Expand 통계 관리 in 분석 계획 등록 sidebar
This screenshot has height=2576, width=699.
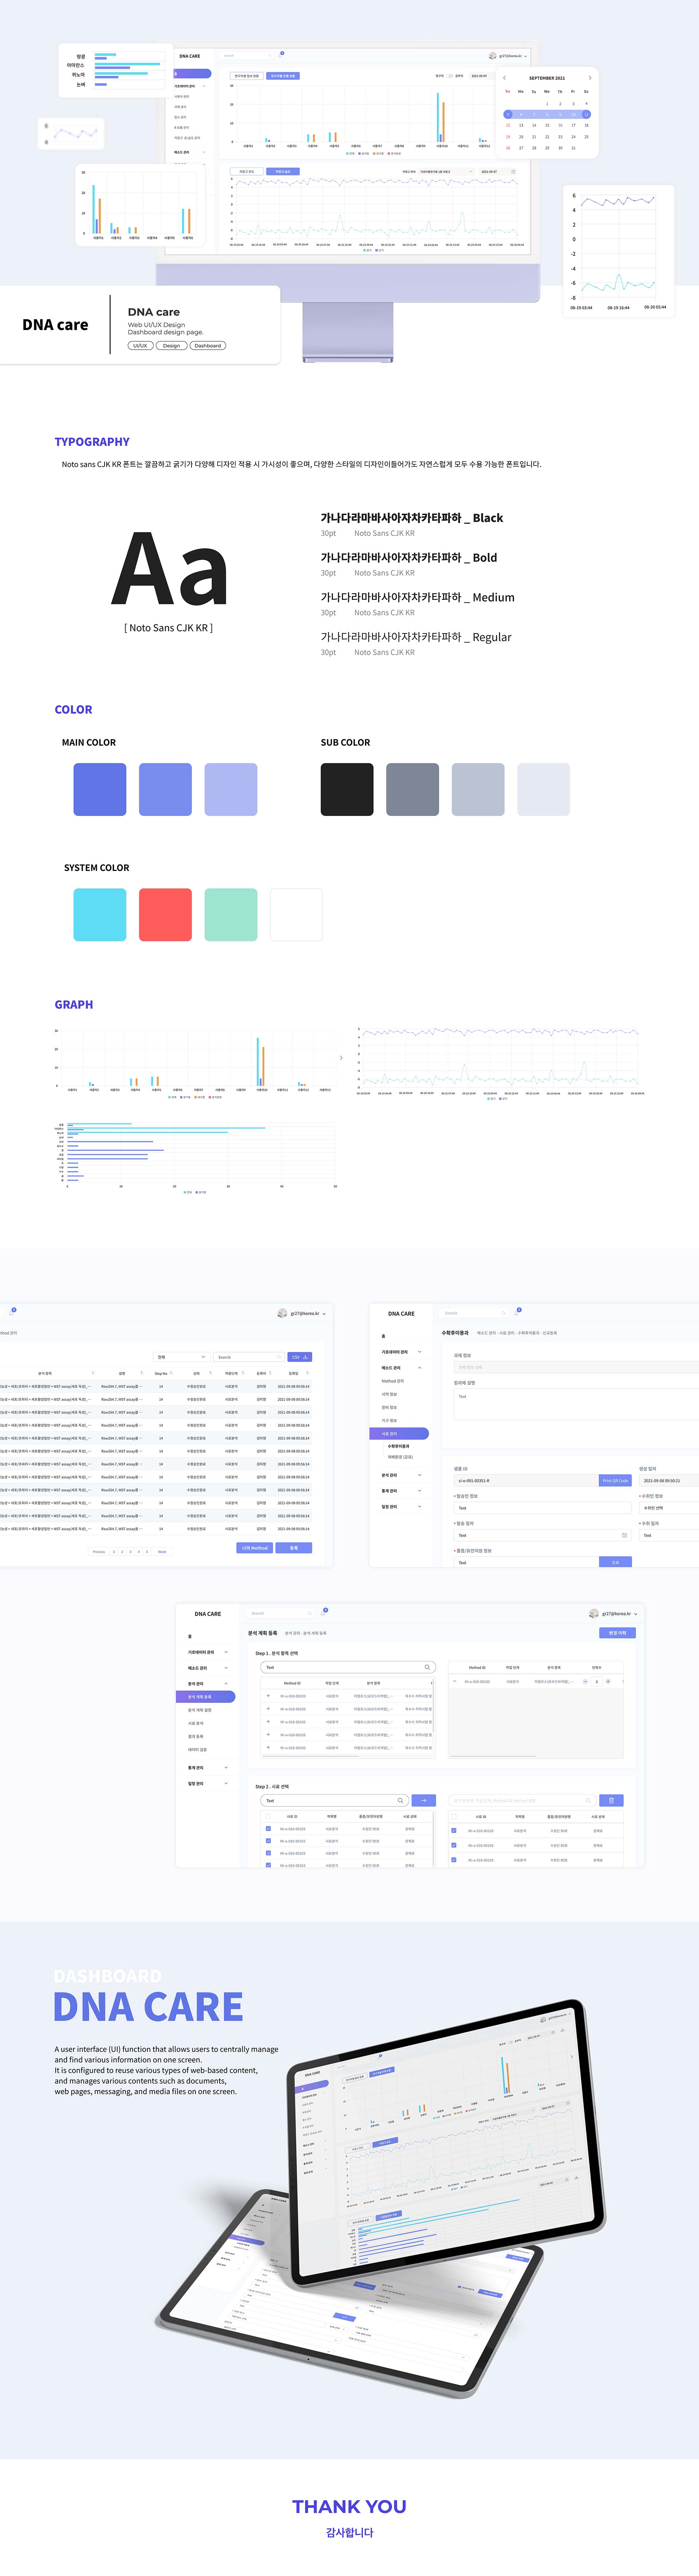click(x=226, y=1768)
